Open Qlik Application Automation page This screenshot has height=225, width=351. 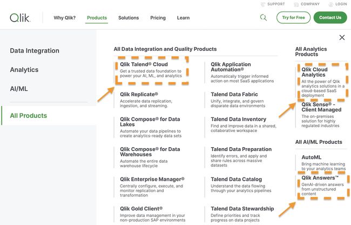coord(231,67)
